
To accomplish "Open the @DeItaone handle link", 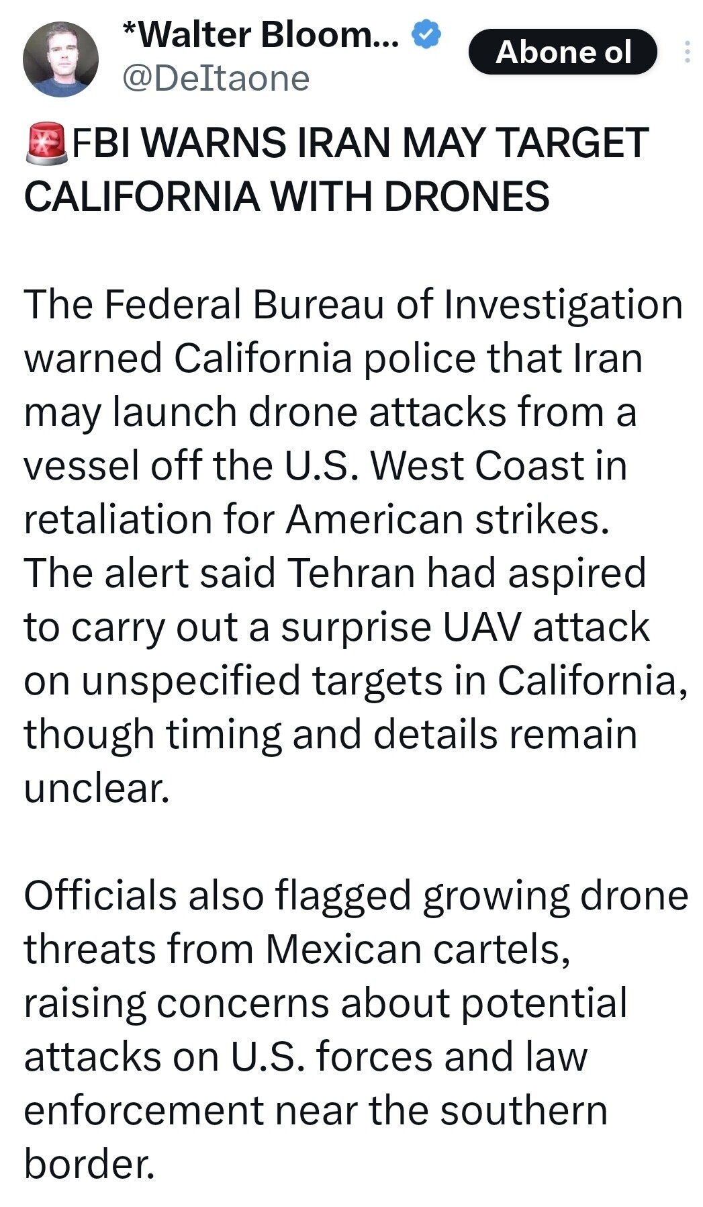I will coord(216,79).
